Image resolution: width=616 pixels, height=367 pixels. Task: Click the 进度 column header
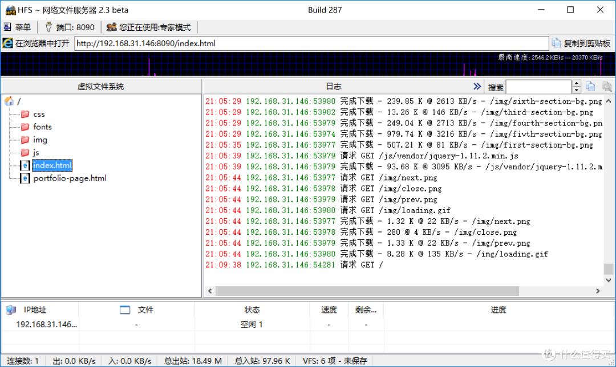pos(499,309)
